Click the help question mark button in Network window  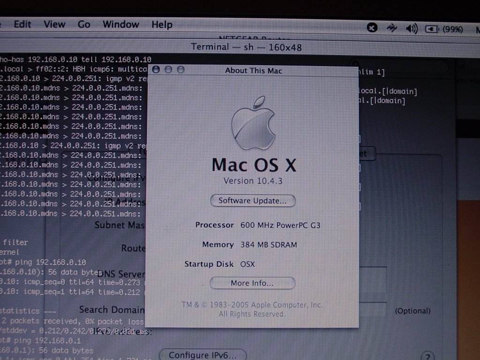click(x=427, y=356)
